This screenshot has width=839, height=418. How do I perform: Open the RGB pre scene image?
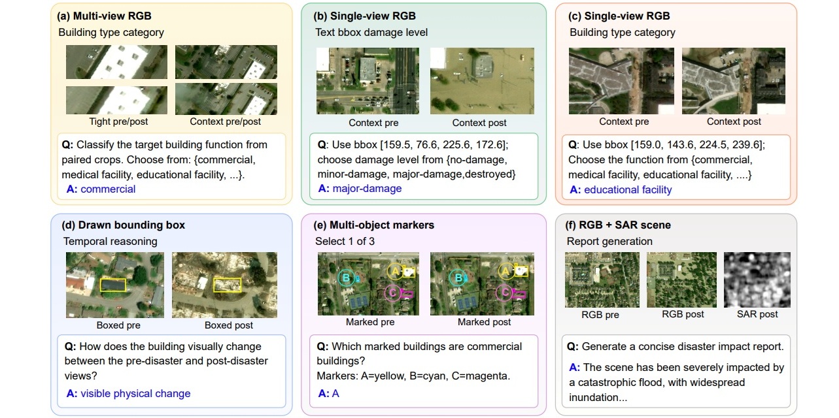pyautogui.click(x=602, y=280)
